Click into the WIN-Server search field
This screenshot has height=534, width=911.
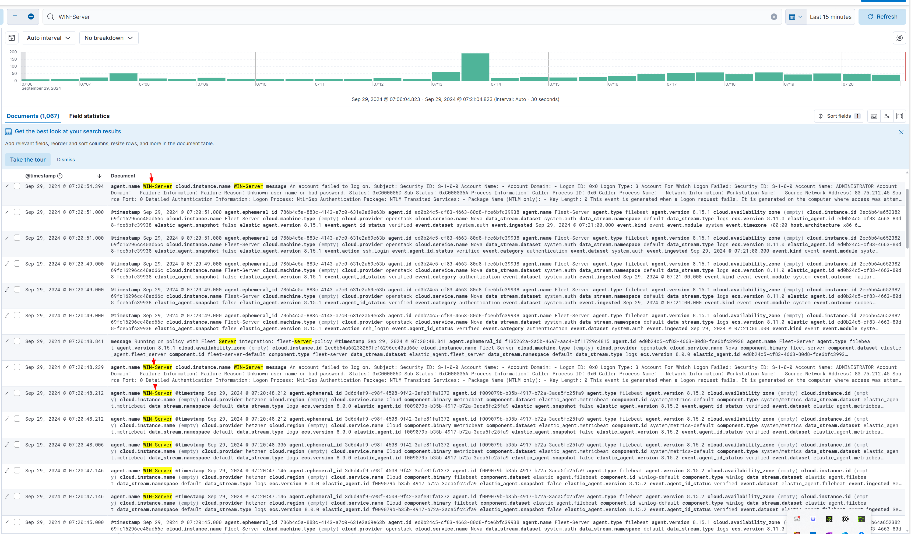click(412, 17)
